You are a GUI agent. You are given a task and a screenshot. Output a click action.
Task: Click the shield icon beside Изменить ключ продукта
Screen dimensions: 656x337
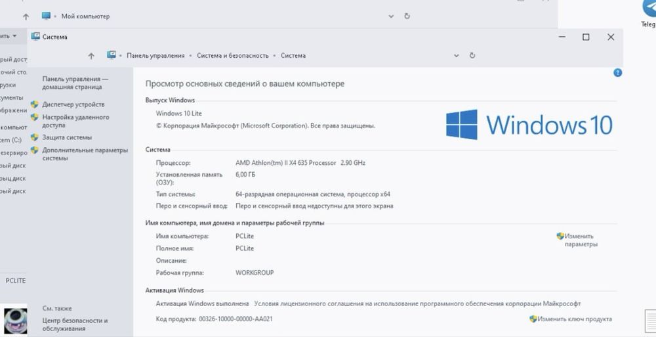point(533,319)
